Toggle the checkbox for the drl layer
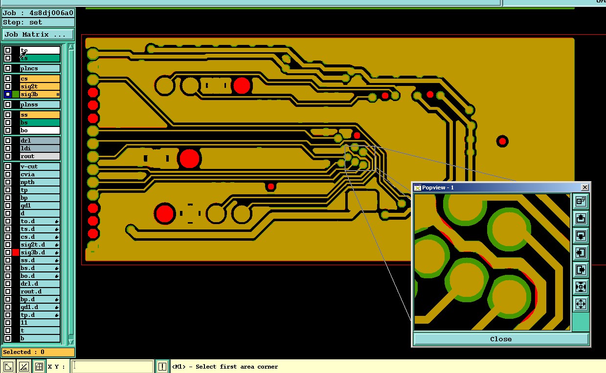This screenshot has height=373, width=606. pos(8,141)
